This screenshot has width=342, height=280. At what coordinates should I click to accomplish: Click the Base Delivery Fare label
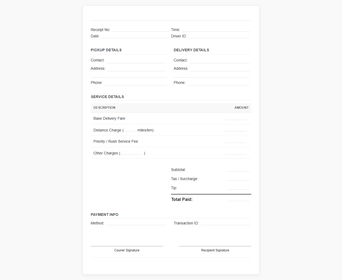point(109,118)
